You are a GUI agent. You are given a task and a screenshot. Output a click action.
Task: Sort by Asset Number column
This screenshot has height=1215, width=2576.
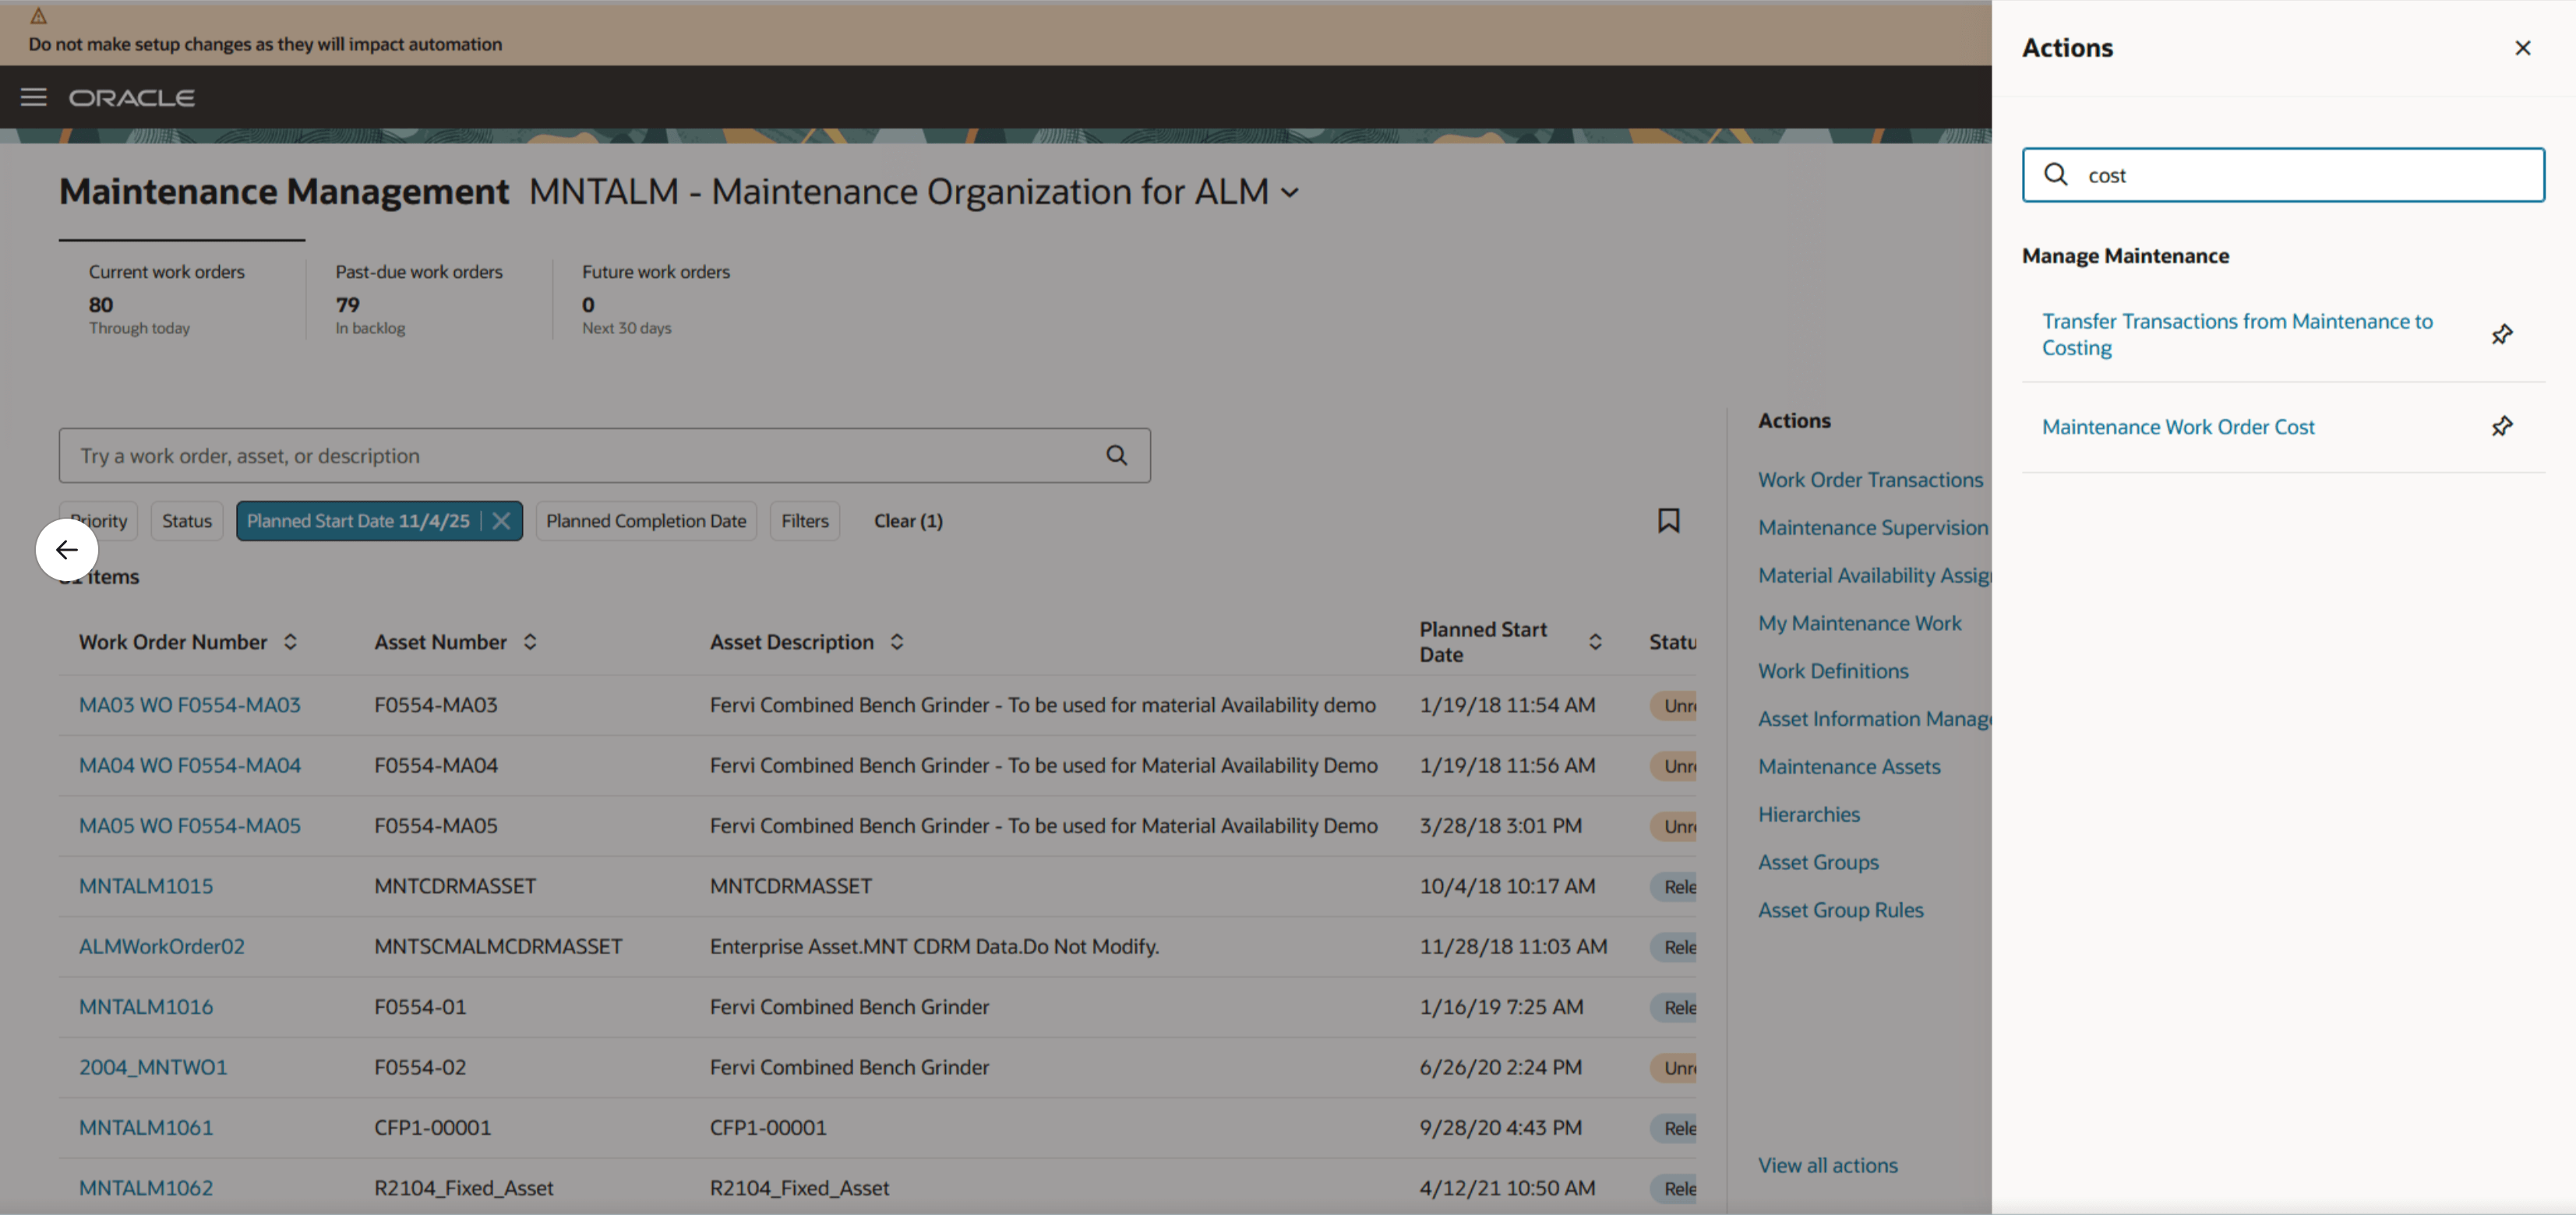[530, 642]
